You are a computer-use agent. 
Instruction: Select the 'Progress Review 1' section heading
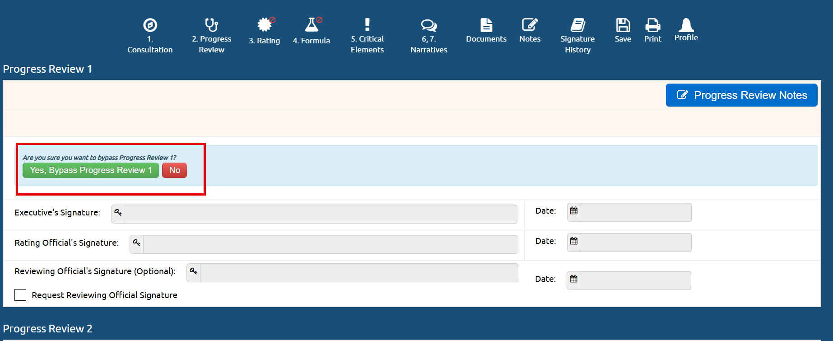tap(47, 69)
